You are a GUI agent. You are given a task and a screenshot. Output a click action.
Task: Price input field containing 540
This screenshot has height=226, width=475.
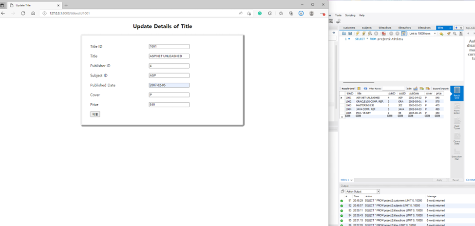pyautogui.click(x=169, y=105)
